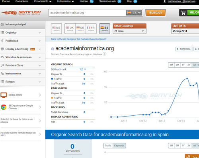The width and height of the screenshot is (199, 158).
Task: Click the megaphone feedback icon
Action: [188, 156]
